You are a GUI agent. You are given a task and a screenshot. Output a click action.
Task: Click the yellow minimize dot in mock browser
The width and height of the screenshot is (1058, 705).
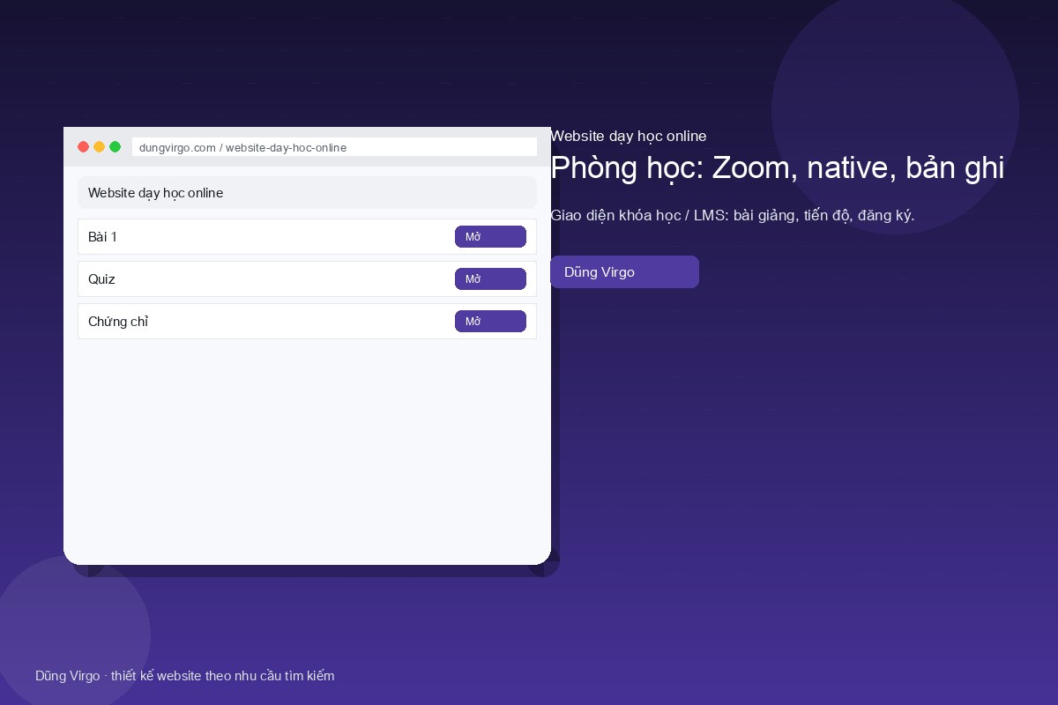100,147
